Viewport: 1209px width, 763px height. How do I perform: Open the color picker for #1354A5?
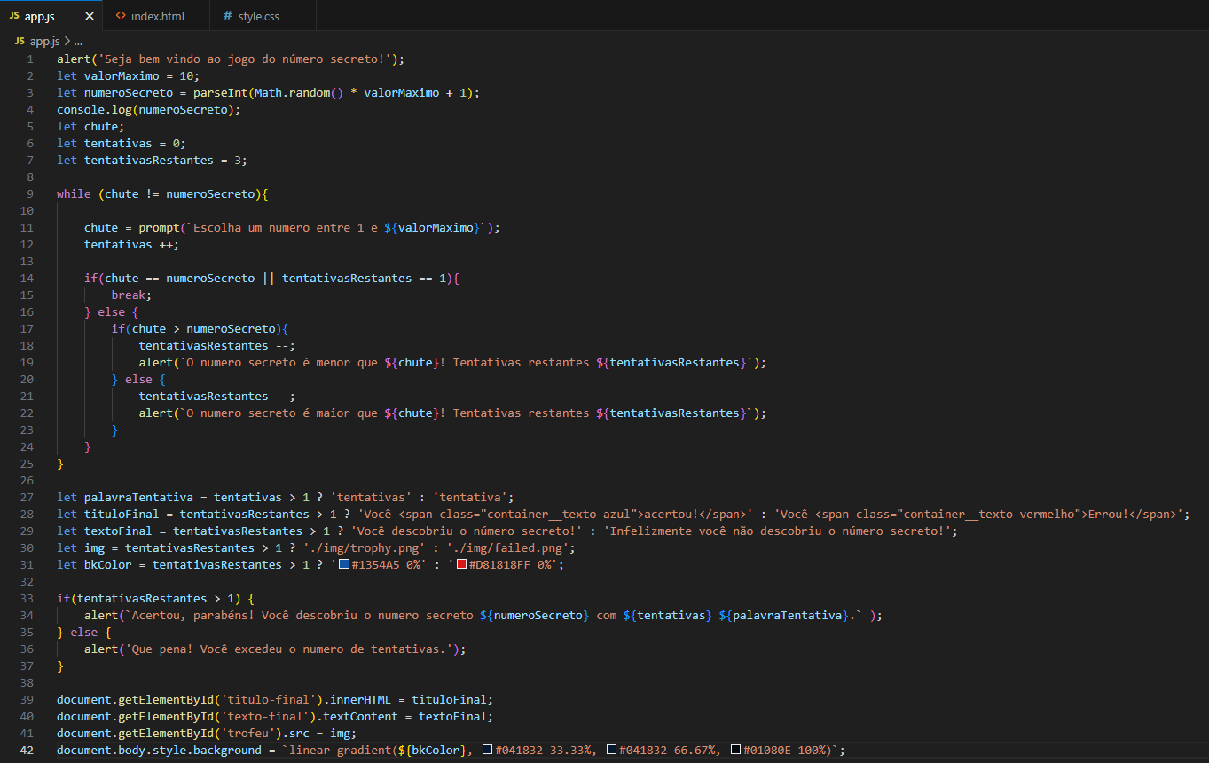(x=344, y=564)
